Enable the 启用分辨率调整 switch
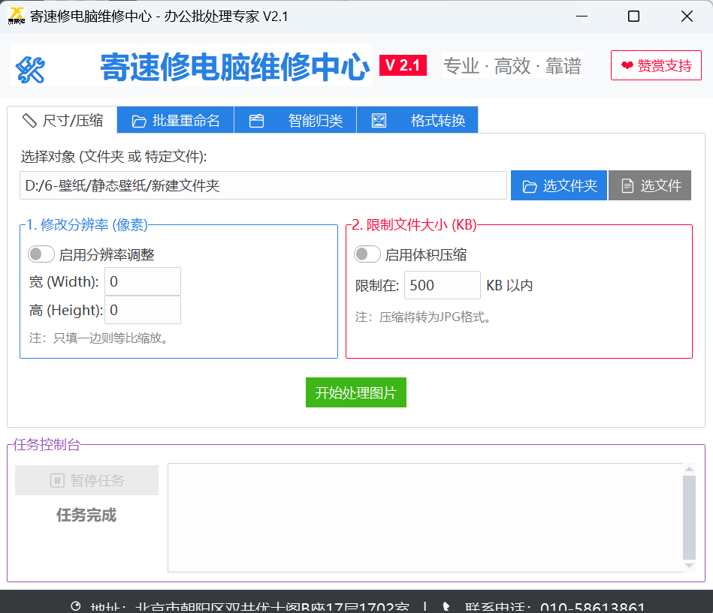 coord(41,254)
